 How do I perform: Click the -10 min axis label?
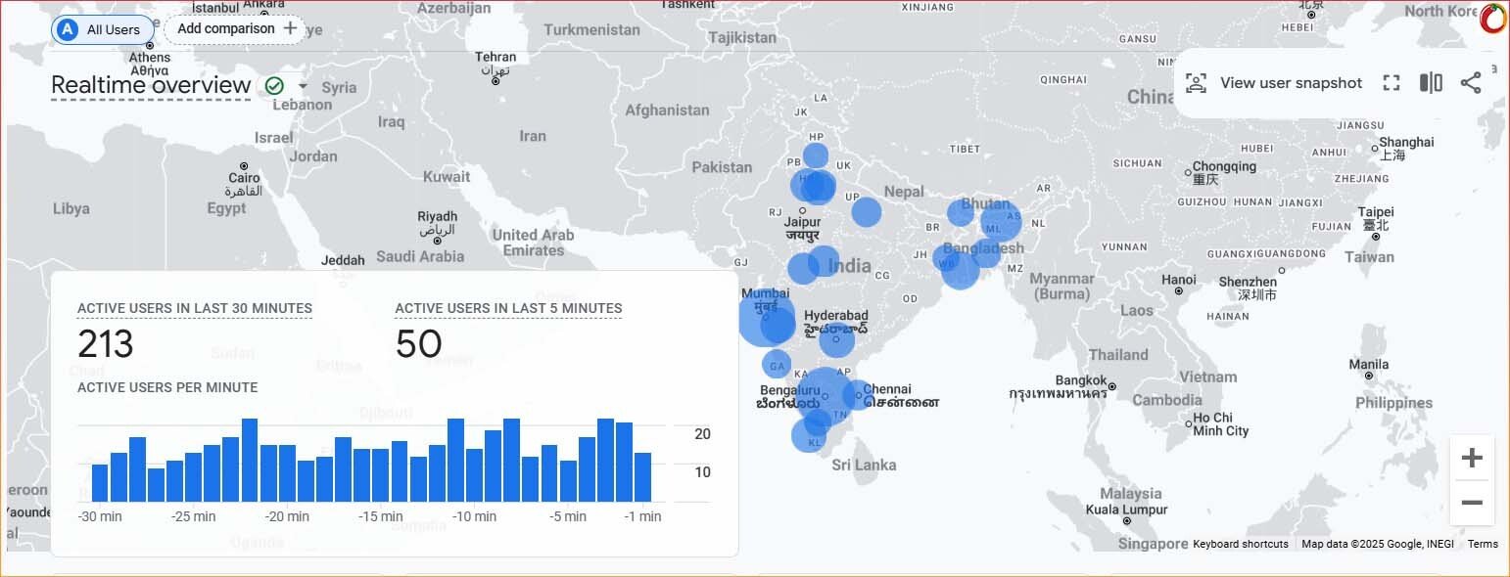pyautogui.click(x=475, y=516)
